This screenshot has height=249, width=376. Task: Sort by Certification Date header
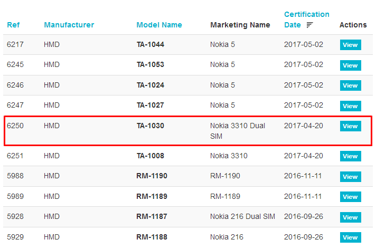(306, 20)
